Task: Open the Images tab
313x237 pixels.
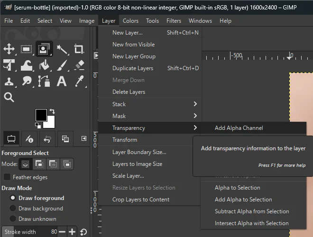Action: coord(65,139)
